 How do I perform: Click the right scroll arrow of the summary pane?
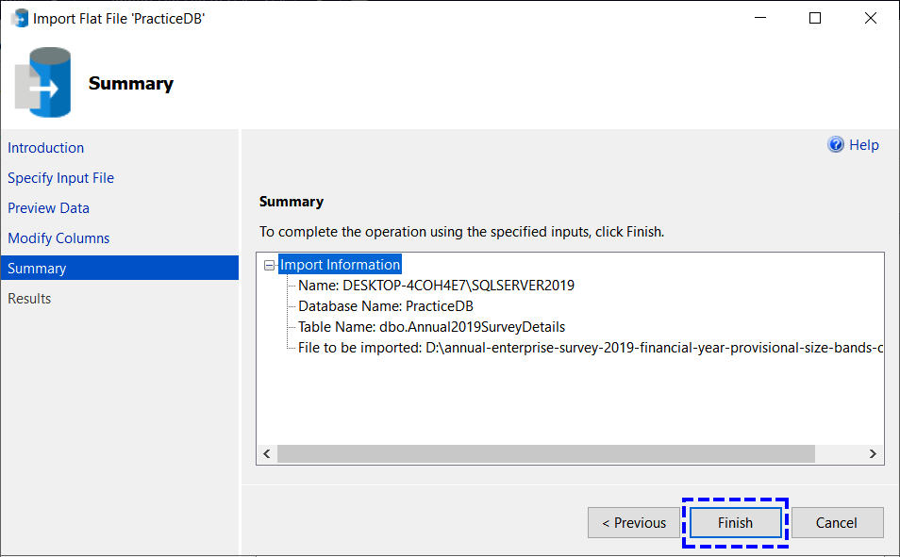coord(874,453)
